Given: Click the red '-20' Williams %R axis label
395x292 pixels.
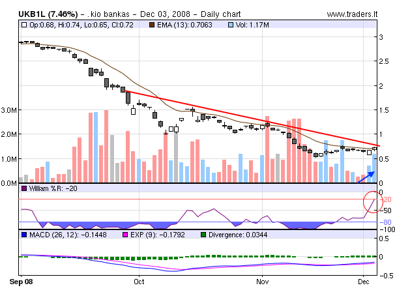Looking at the screenshot, I should click(387, 200).
